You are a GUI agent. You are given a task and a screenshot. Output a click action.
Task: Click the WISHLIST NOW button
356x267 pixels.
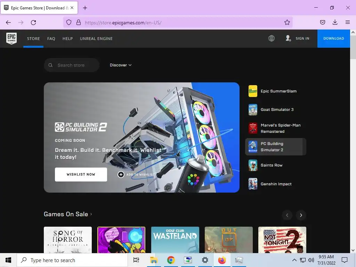tap(81, 175)
